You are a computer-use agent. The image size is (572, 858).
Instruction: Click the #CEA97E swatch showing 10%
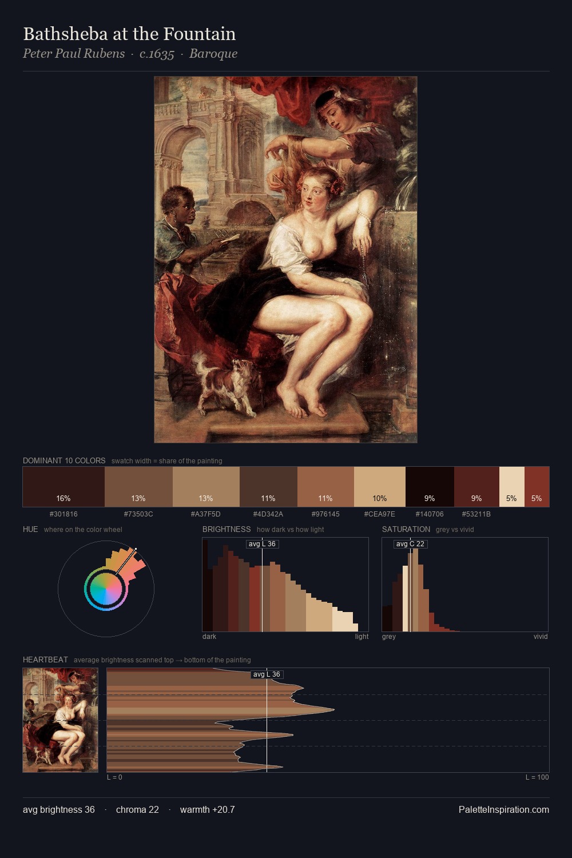pos(380,487)
